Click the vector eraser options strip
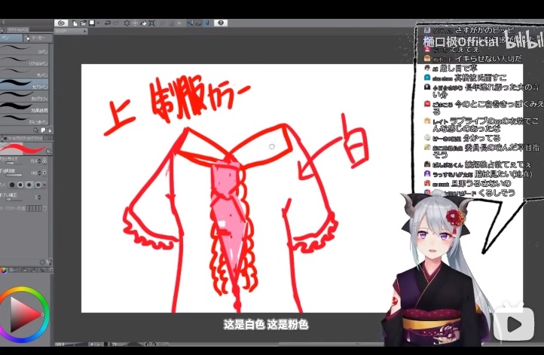 click(x=34, y=208)
